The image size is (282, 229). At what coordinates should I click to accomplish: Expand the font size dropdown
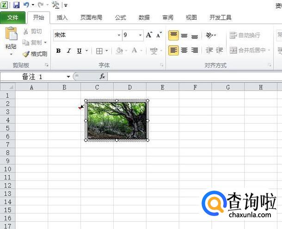click(140, 35)
